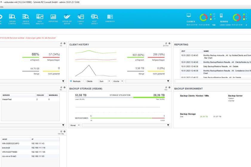Click filter funnel in 66% erfolgreich panel
The image size is (251, 167).
coord(63,81)
